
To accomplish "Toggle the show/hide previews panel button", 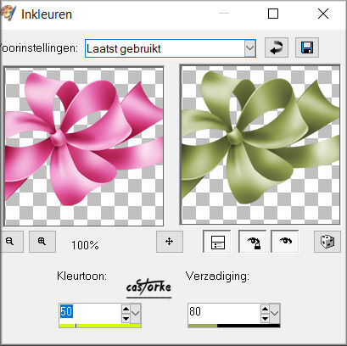I will [x=218, y=242].
